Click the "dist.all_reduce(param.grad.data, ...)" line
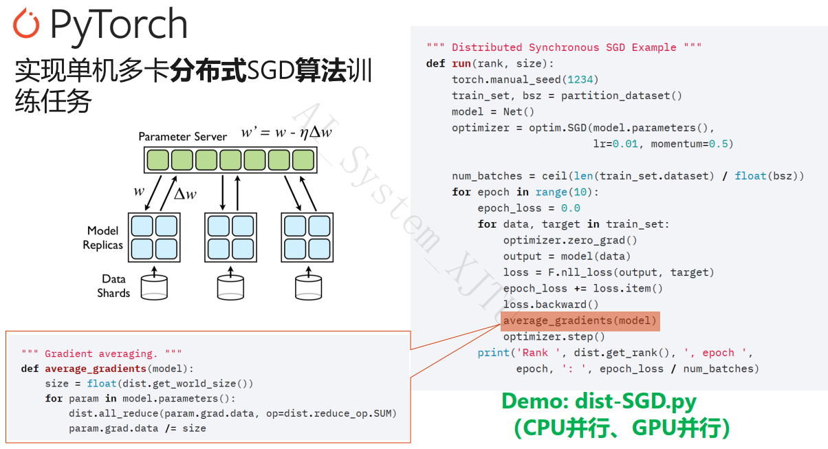 (x=233, y=413)
